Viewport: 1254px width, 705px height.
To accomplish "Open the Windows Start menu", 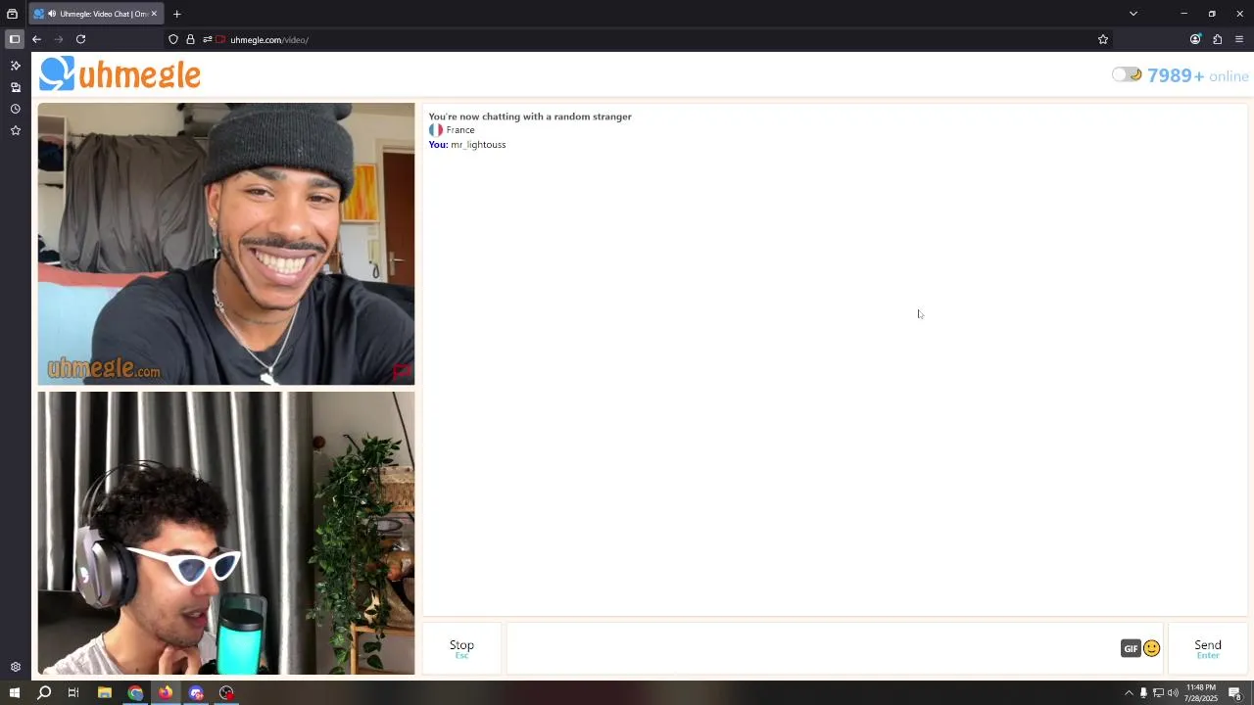I will click(x=14, y=693).
